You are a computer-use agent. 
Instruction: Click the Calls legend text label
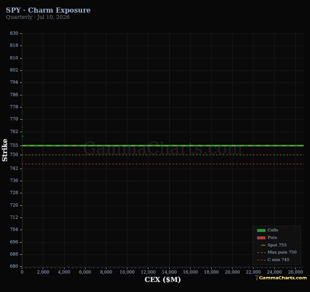tap(273, 230)
